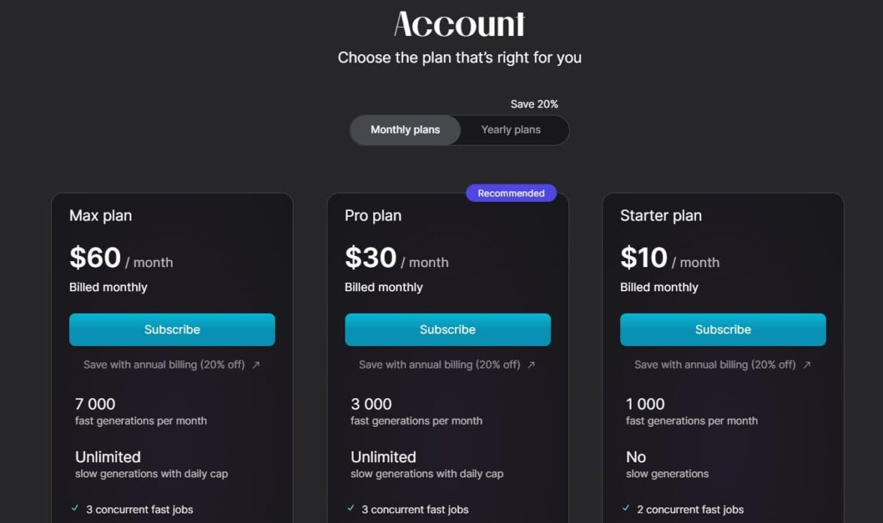Click the Recommended badge on the Pro plan
This screenshot has height=523, width=883.
click(x=511, y=194)
